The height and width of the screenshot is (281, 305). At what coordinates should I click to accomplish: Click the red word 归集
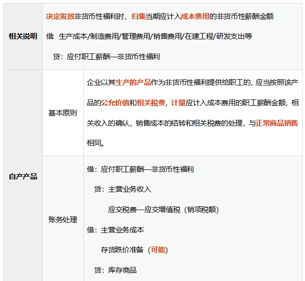tap(138, 16)
